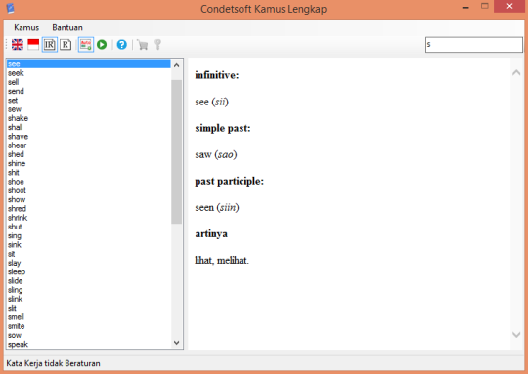Image resolution: width=528 pixels, height=374 pixels.
Task: Click the 'lihat, melihat.' translation text
Action: (222, 261)
